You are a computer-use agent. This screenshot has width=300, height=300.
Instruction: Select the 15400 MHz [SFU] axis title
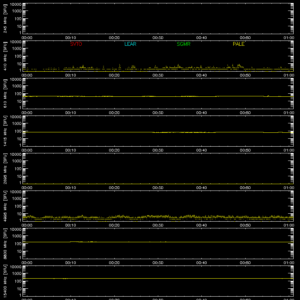(x=5, y=281)
